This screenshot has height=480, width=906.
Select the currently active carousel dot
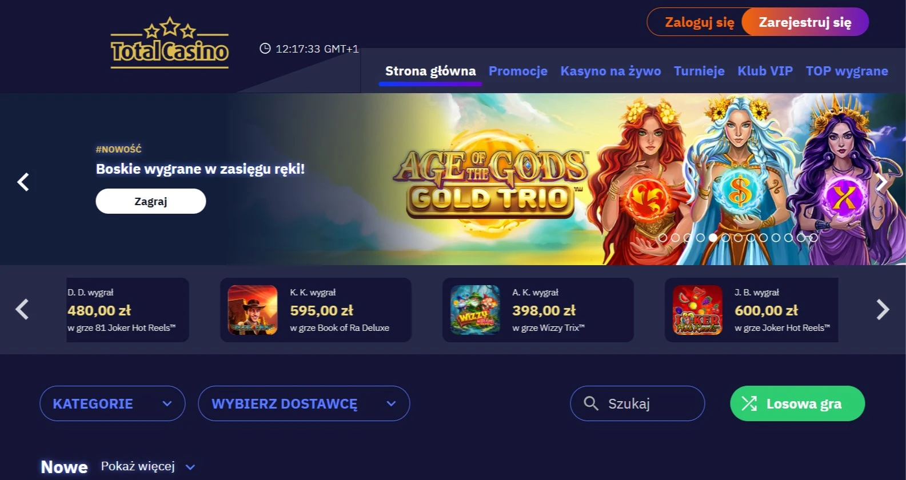tap(713, 238)
